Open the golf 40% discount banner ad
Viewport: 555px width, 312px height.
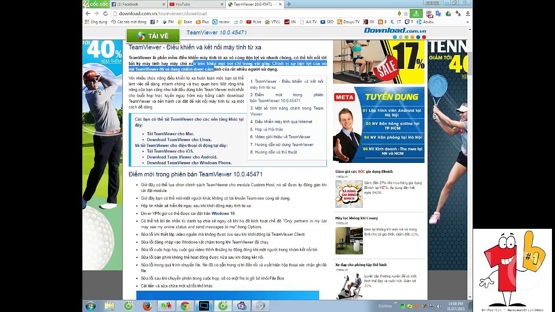click(x=102, y=155)
